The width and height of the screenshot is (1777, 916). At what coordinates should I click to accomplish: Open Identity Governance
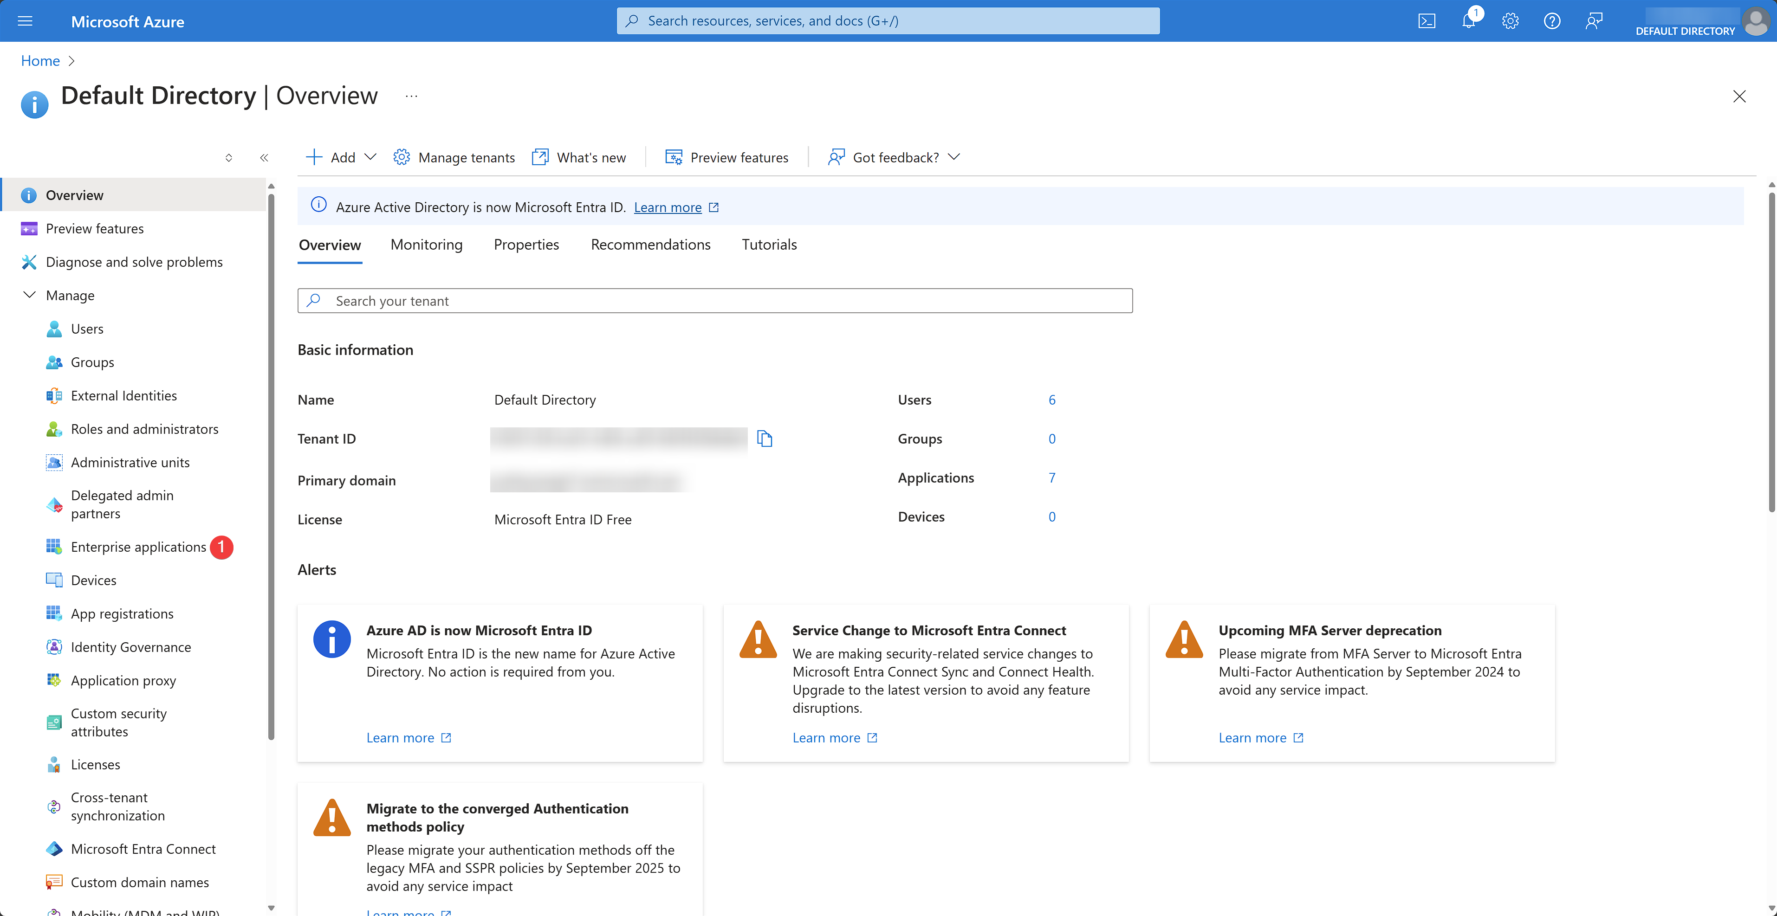pos(130,647)
